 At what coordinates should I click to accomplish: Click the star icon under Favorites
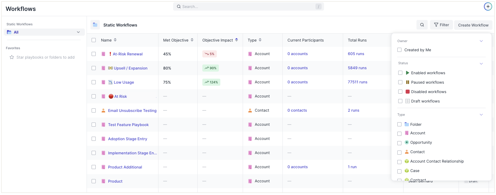coord(12,57)
